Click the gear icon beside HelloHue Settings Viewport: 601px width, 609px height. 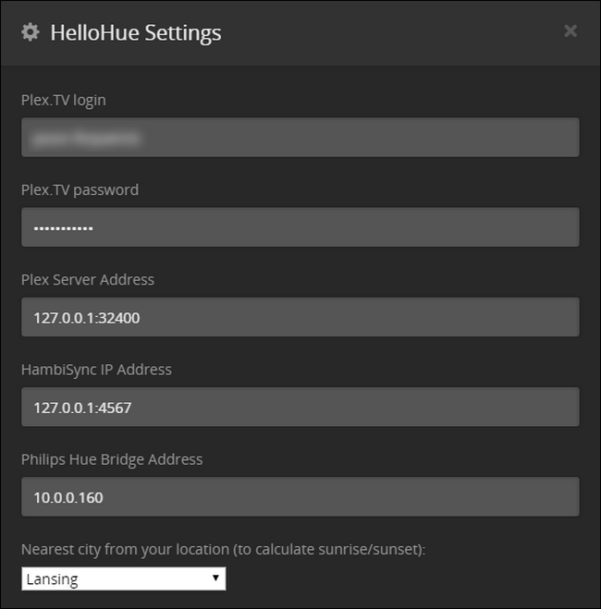click(31, 32)
